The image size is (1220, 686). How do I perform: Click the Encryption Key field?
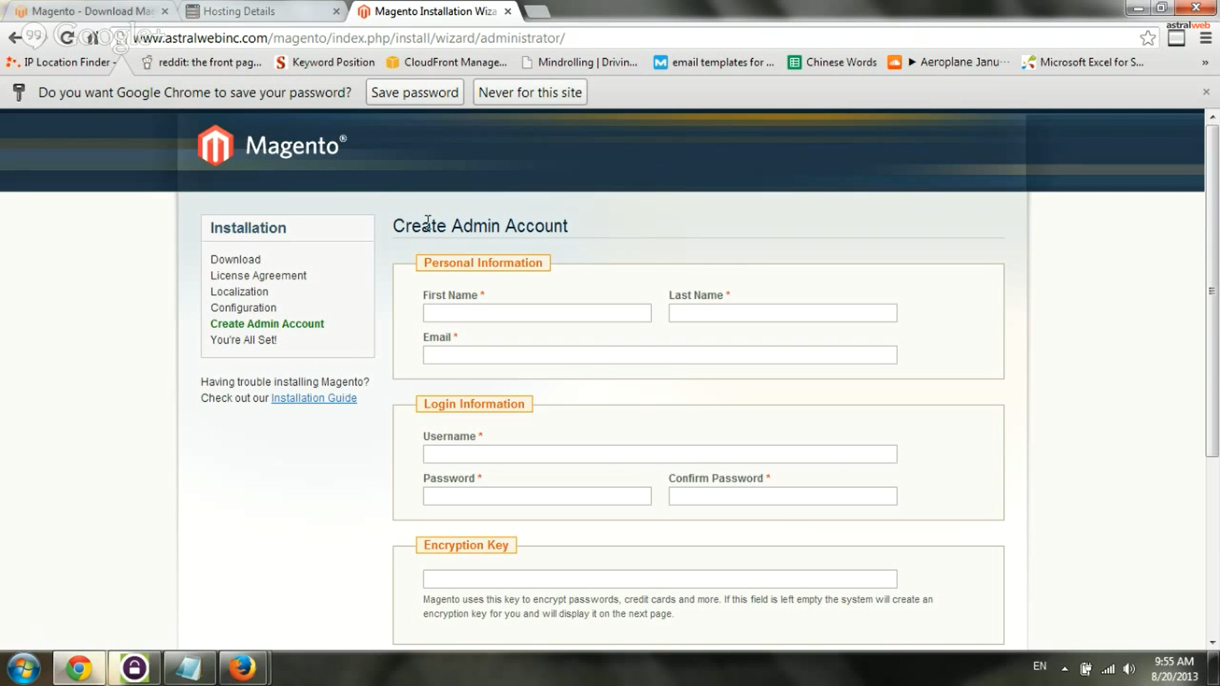click(x=660, y=579)
